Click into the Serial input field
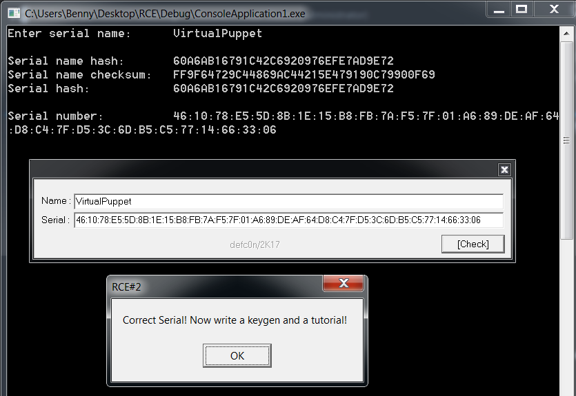Viewport: 576px width, 396px height. [288, 220]
